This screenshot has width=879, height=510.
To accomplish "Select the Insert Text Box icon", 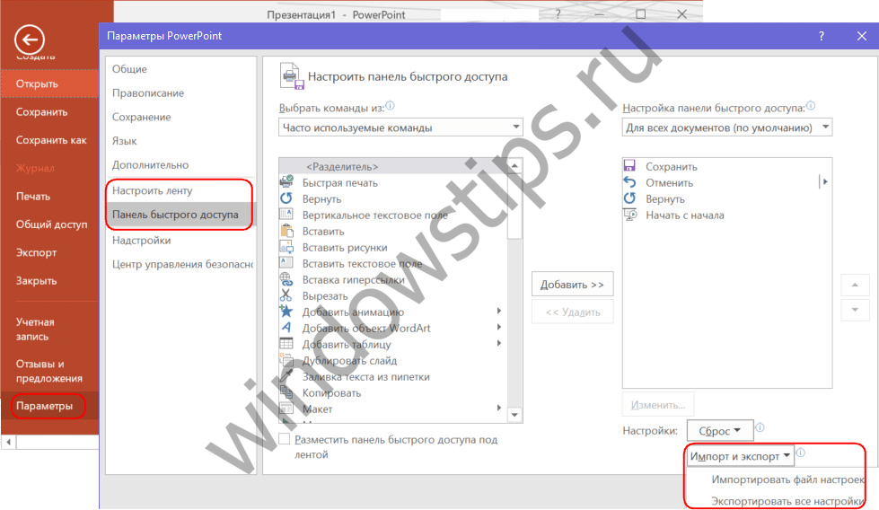I will (286, 263).
